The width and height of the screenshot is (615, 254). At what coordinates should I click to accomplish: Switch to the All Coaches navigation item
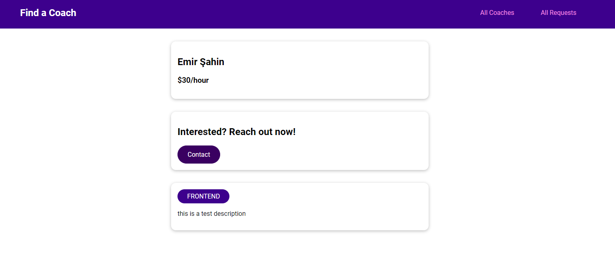point(497,12)
